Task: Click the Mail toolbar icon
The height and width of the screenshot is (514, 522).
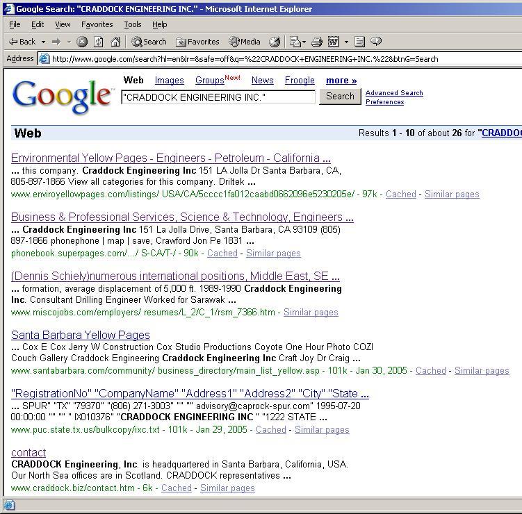Action: click(295, 42)
